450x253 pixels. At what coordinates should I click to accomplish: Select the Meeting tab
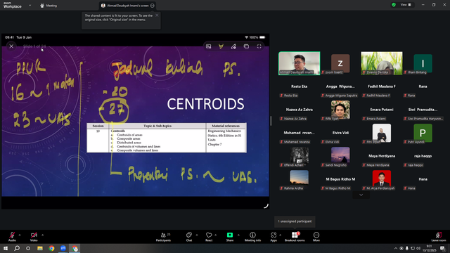[49, 6]
